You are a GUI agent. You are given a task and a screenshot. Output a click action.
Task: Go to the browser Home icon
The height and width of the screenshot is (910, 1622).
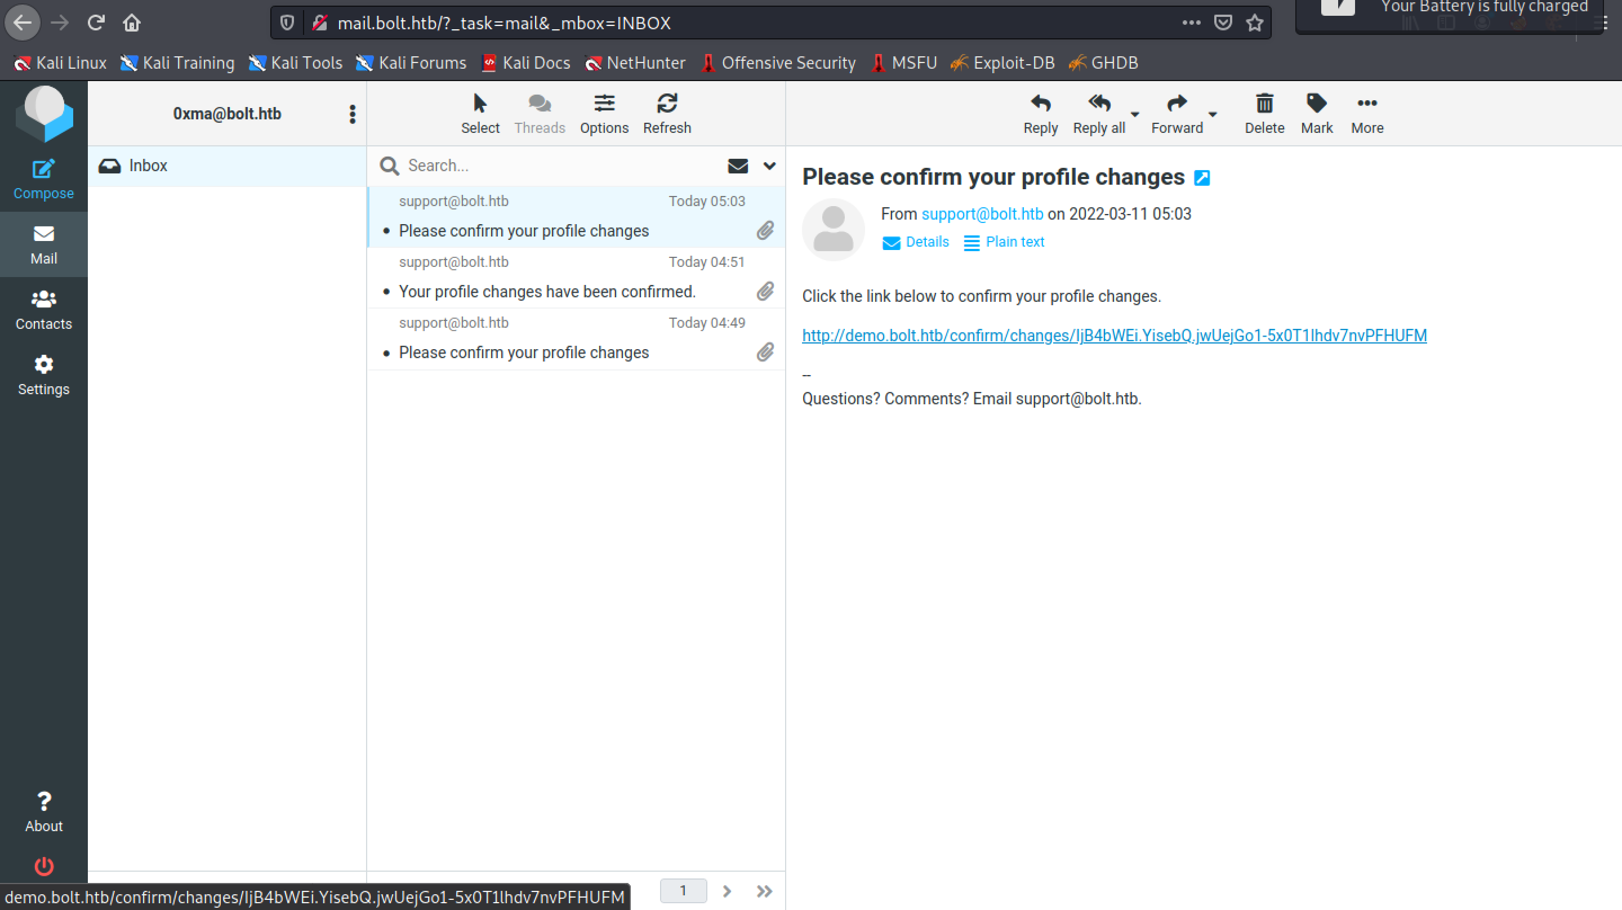point(132,23)
